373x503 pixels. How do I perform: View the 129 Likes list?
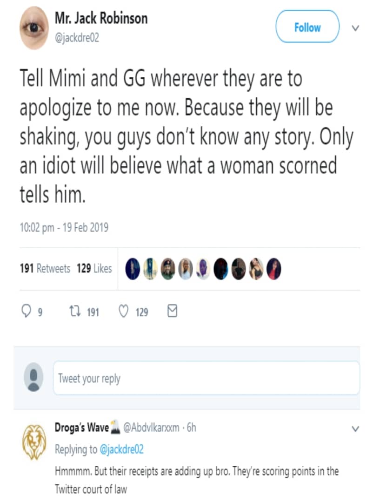point(94,269)
